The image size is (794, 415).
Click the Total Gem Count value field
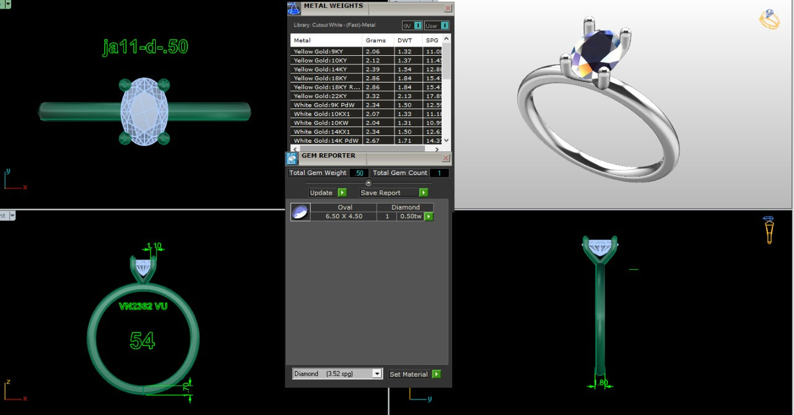coord(439,173)
